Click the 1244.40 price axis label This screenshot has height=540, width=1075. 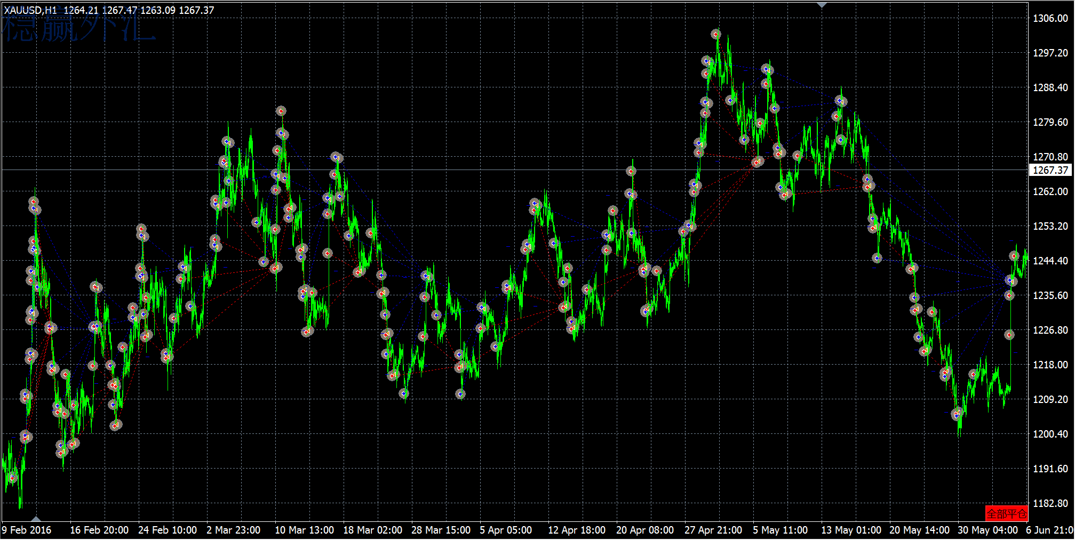(1050, 261)
